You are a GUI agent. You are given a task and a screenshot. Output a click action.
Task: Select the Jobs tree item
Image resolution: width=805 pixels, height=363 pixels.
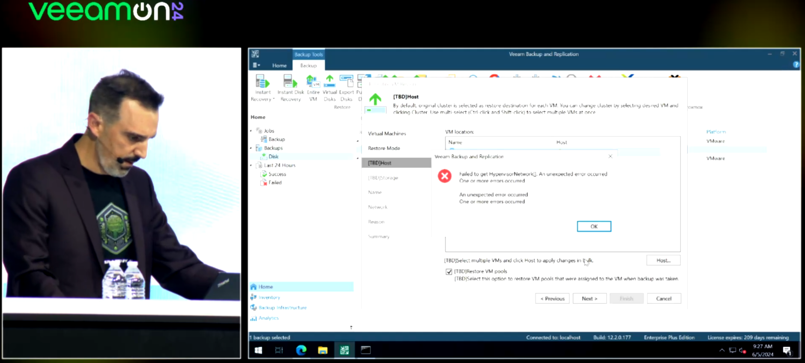pyautogui.click(x=269, y=130)
